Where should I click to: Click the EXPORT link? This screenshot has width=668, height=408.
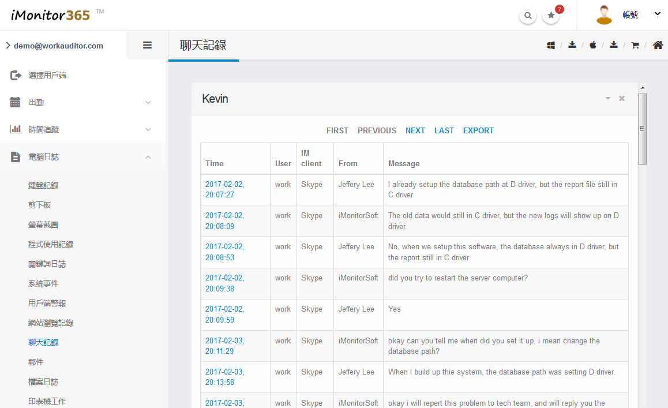478,130
